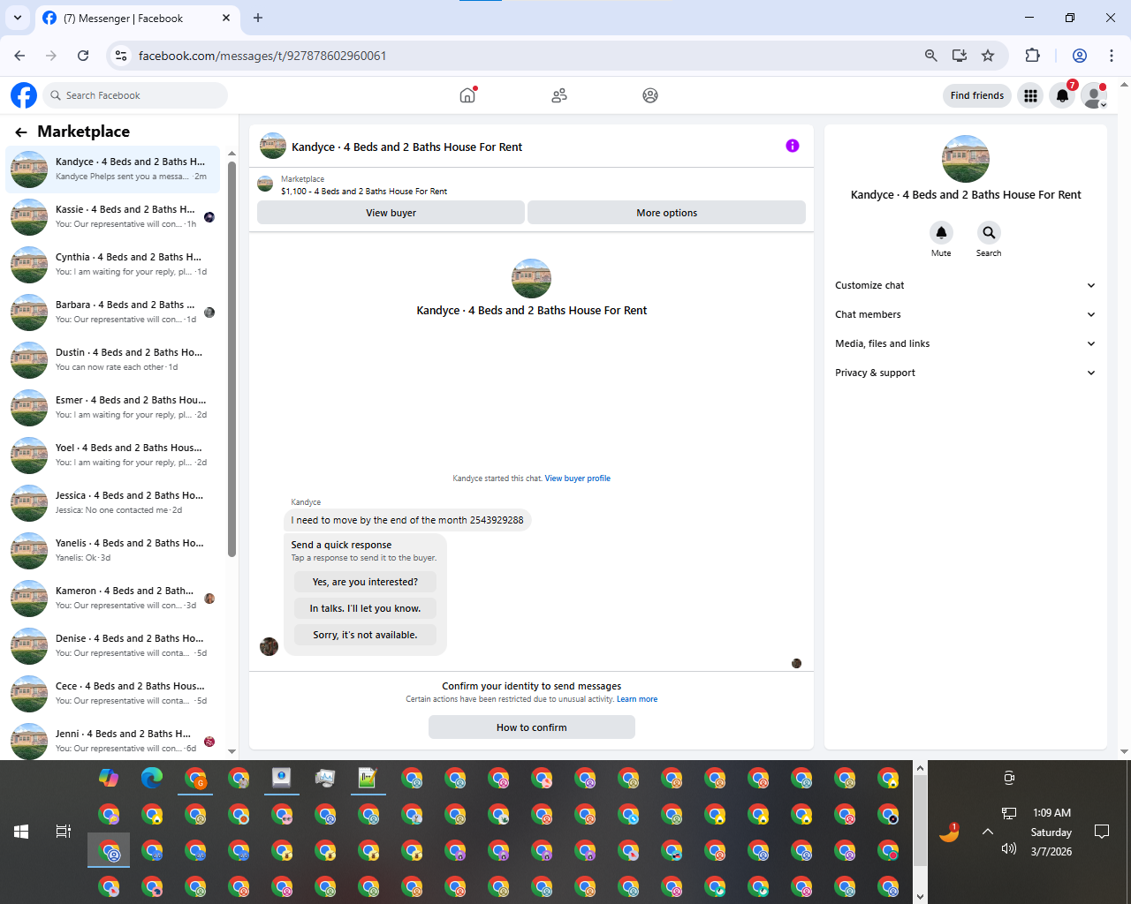Expand the Privacy & support section
The width and height of the screenshot is (1131, 904).
pos(965,373)
